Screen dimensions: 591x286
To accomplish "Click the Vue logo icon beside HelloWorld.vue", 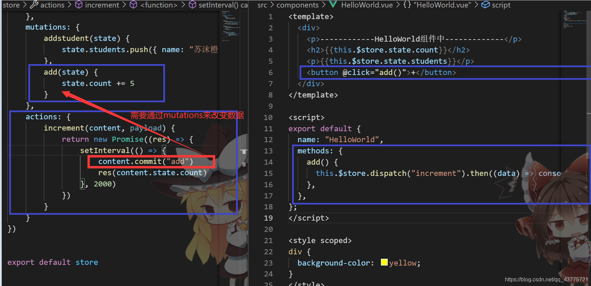I will pyautogui.click(x=333, y=5).
